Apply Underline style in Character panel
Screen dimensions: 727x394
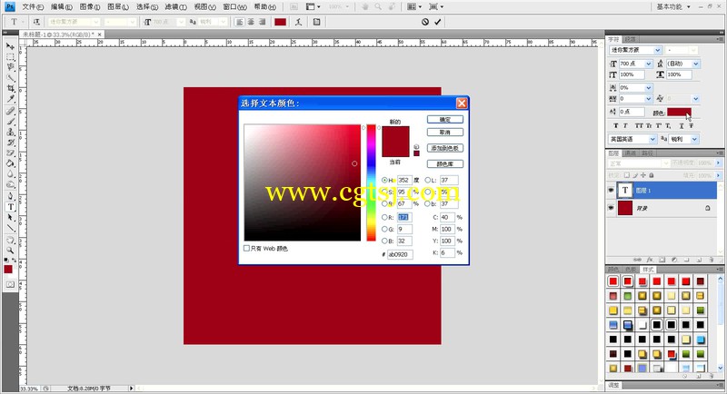click(682, 125)
